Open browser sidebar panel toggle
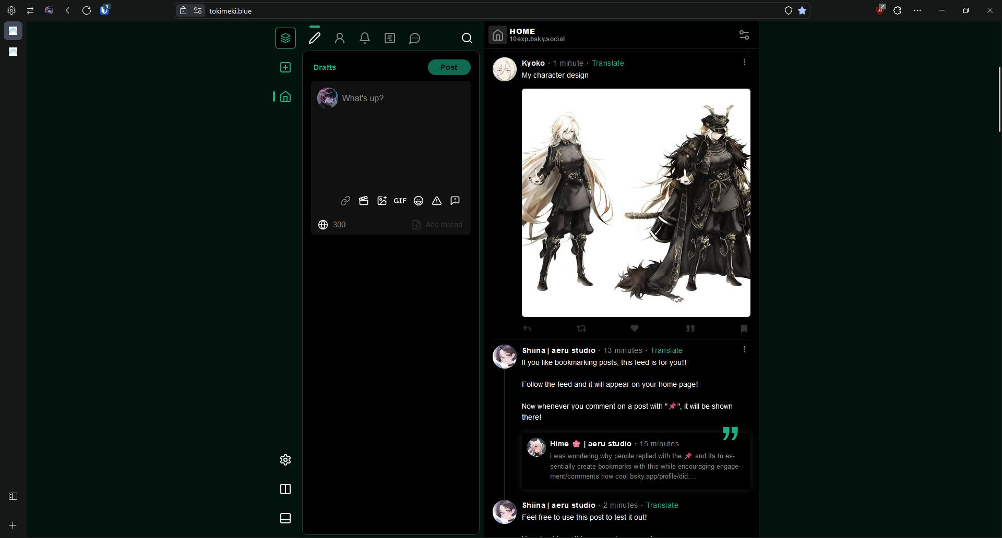1002x538 pixels. (13, 496)
